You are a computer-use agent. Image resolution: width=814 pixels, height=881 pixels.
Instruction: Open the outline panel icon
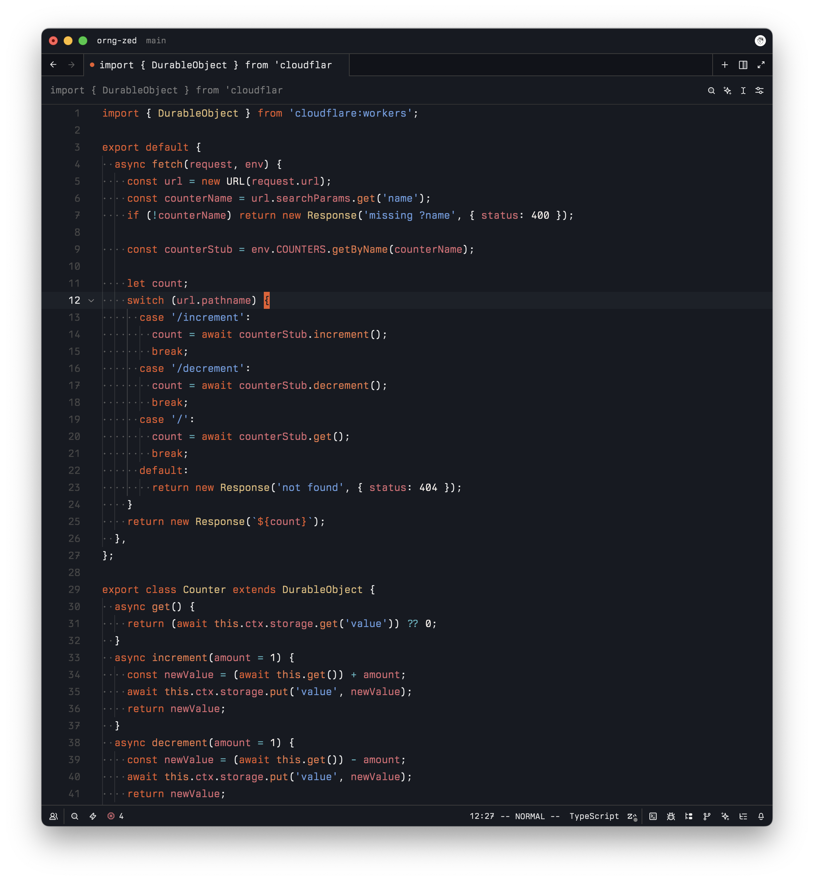point(744,816)
